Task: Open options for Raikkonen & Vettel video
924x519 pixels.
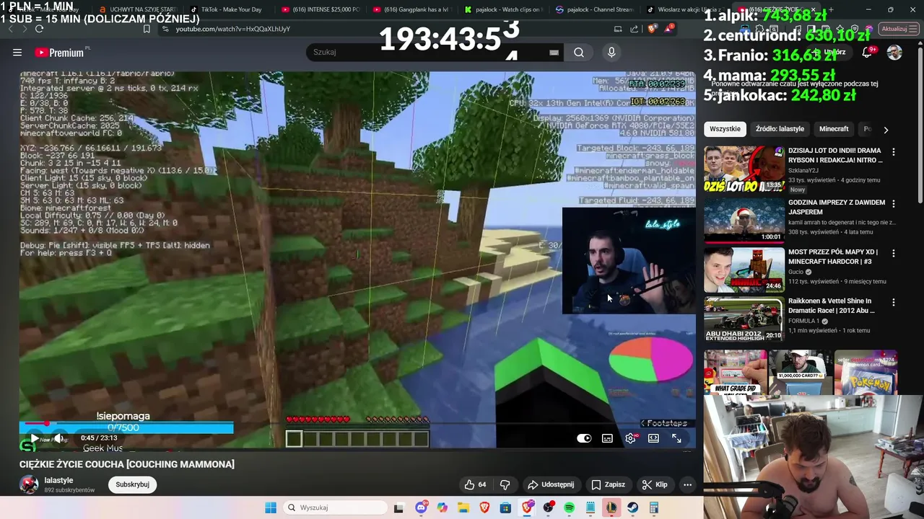Action: click(x=894, y=302)
